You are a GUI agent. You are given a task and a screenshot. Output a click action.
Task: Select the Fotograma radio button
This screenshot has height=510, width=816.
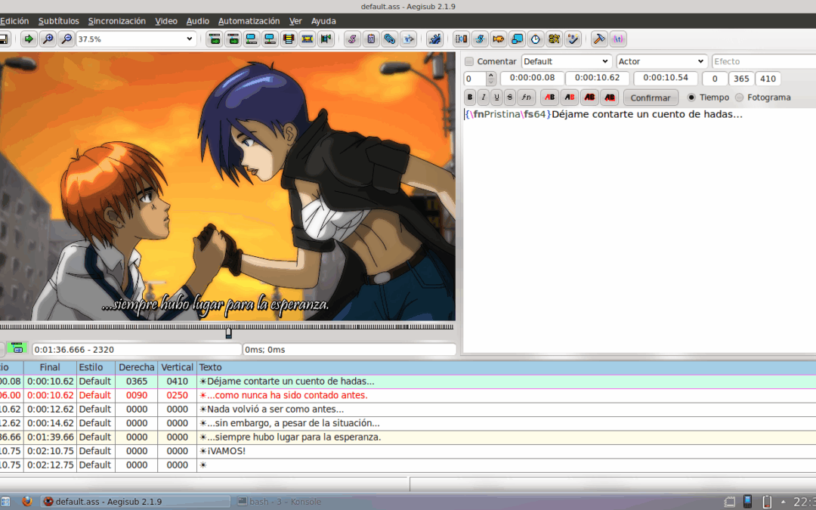coord(740,97)
